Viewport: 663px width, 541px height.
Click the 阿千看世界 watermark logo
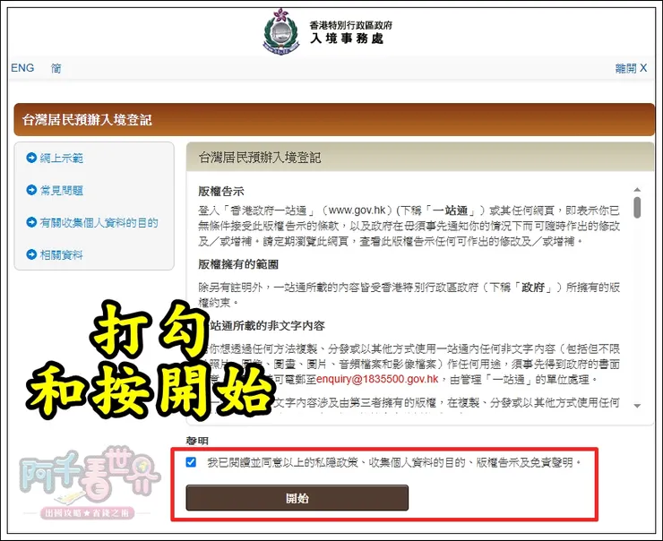[x=89, y=484]
